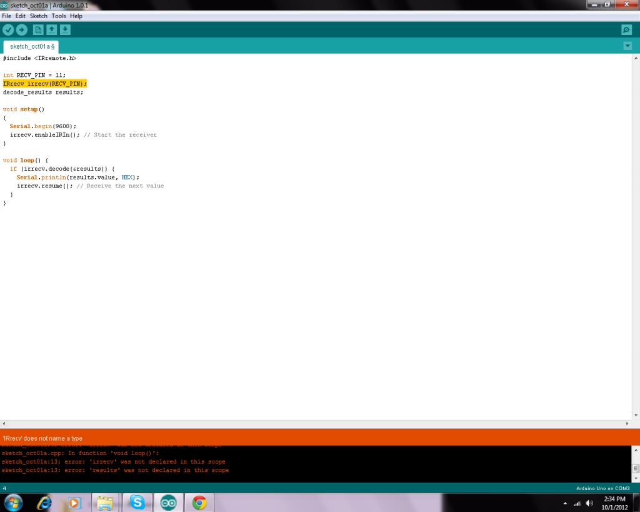Click the Arduino Uno on COM3 status text
The height and width of the screenshot is (512, 640).
(x=603, y=488)
